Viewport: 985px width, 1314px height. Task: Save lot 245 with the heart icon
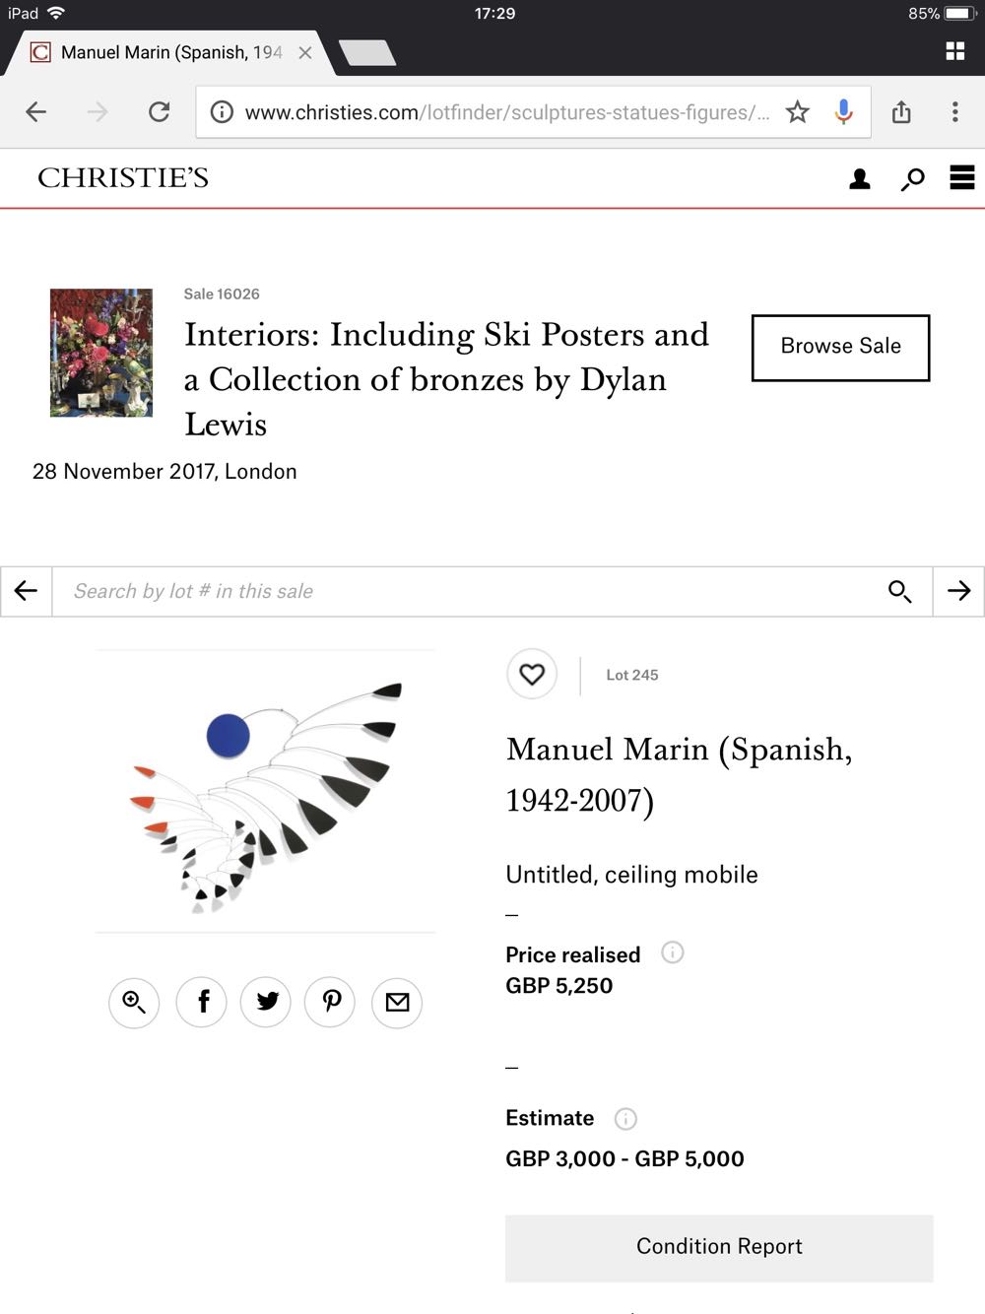[532, 675]
